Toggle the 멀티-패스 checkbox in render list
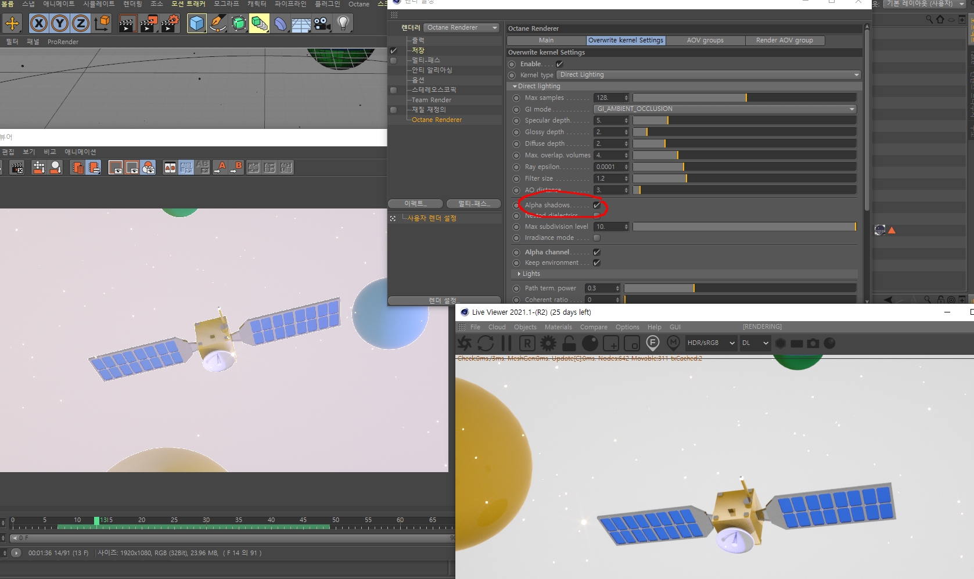Image resolution: width=974 pixels, height=579 pixels. point(394,60)
